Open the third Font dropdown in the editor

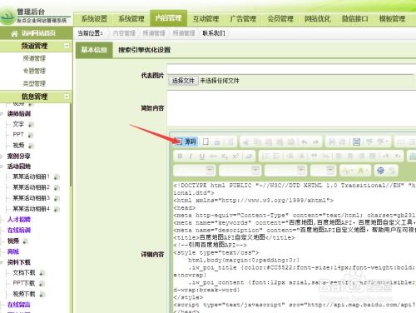point(285,171)
